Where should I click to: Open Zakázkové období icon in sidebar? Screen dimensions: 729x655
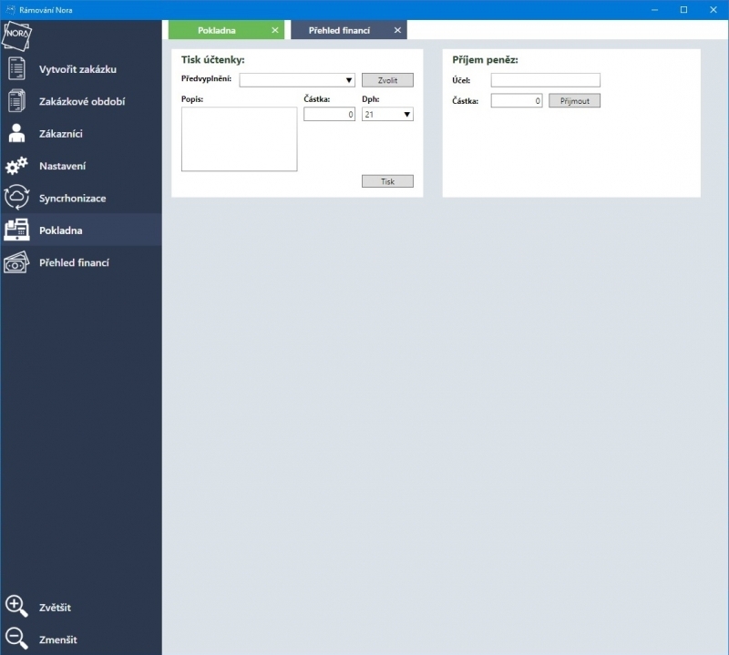point(16,101)
